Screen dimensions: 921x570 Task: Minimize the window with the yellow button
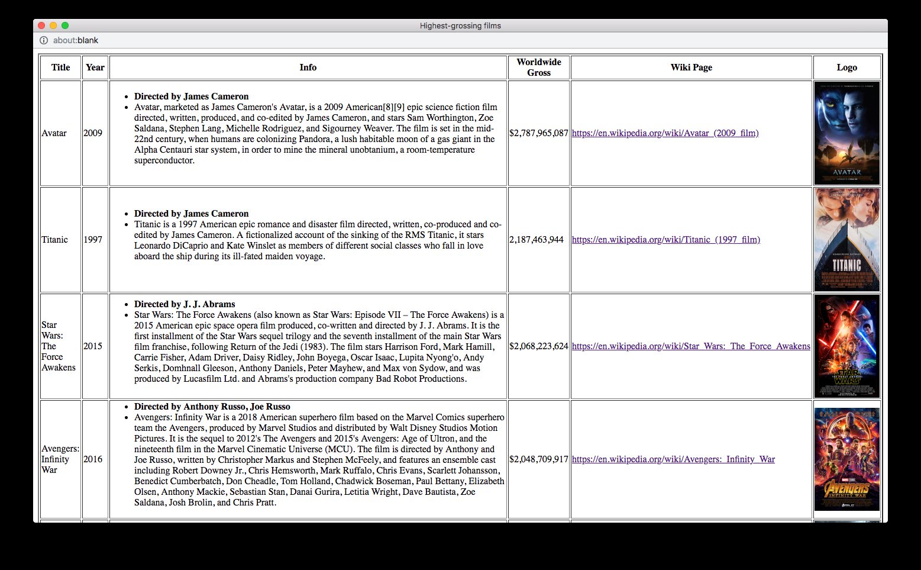point(53,25)
